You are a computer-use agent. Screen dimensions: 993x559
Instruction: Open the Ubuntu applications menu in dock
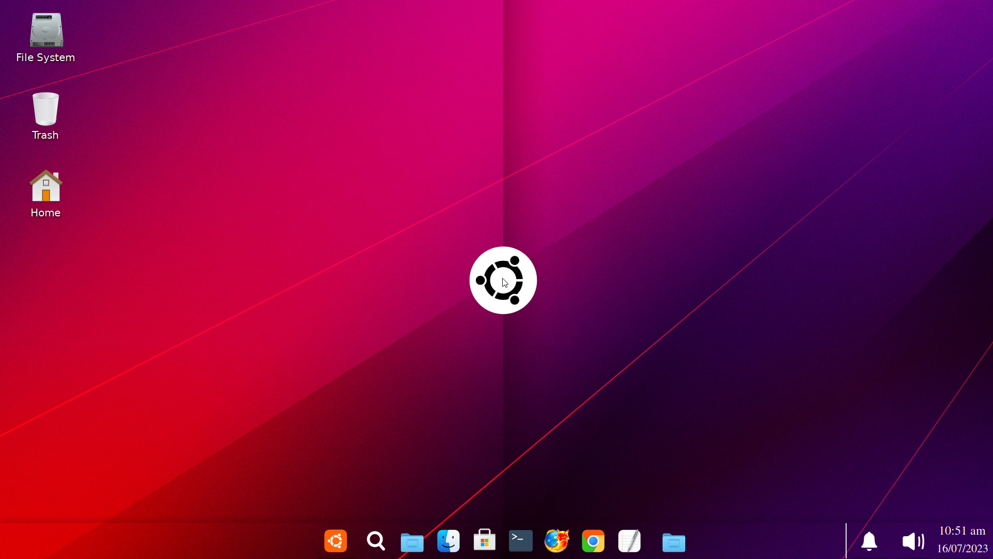(x=336, y=541)
